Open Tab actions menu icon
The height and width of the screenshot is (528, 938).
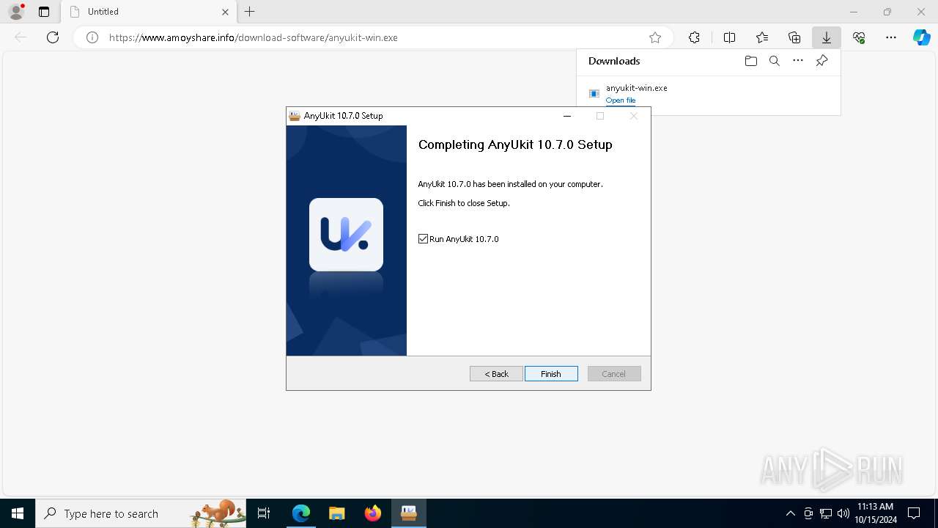tap(44, 12)
